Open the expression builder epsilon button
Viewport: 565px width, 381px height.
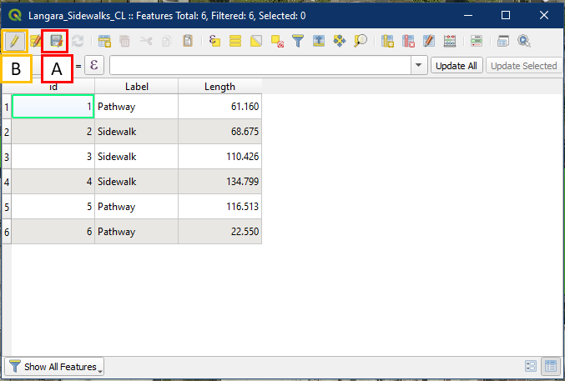[93, 66]
